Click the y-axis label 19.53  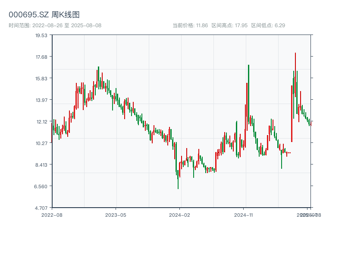pyautogui.click(x=41, y=35)
